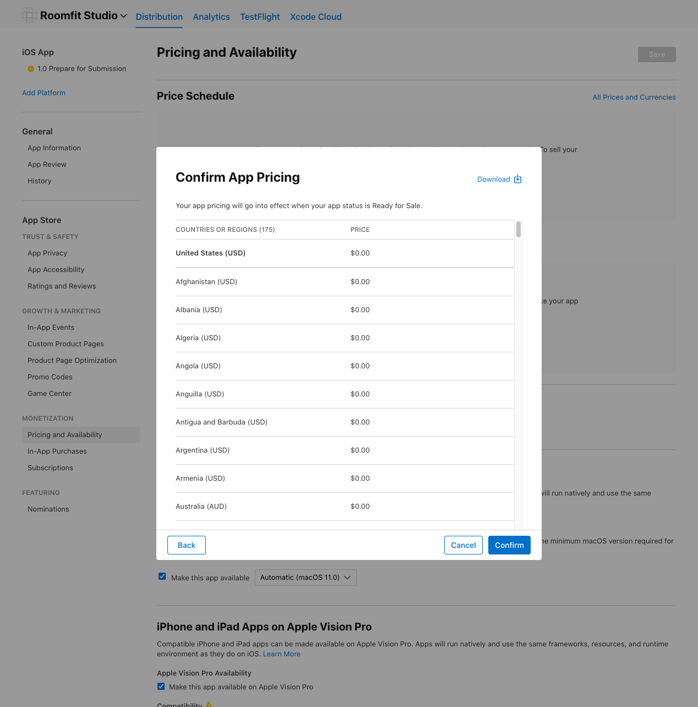Image resolution: width=698 pixels, height=707 pixels.
Task: Expand the Roomfit Studio app switcher chevron
Action: click(x=124, y=16)
